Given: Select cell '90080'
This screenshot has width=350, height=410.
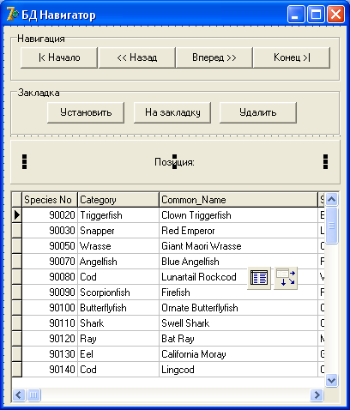Looking at the screenshot, I should 50,277.
